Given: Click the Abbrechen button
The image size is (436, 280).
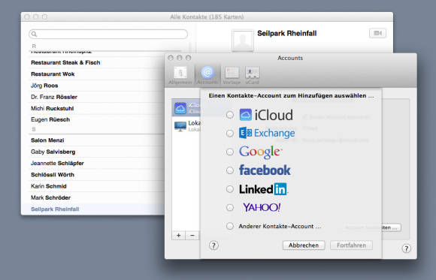Looking at the screenshot, I should (304, 245).
